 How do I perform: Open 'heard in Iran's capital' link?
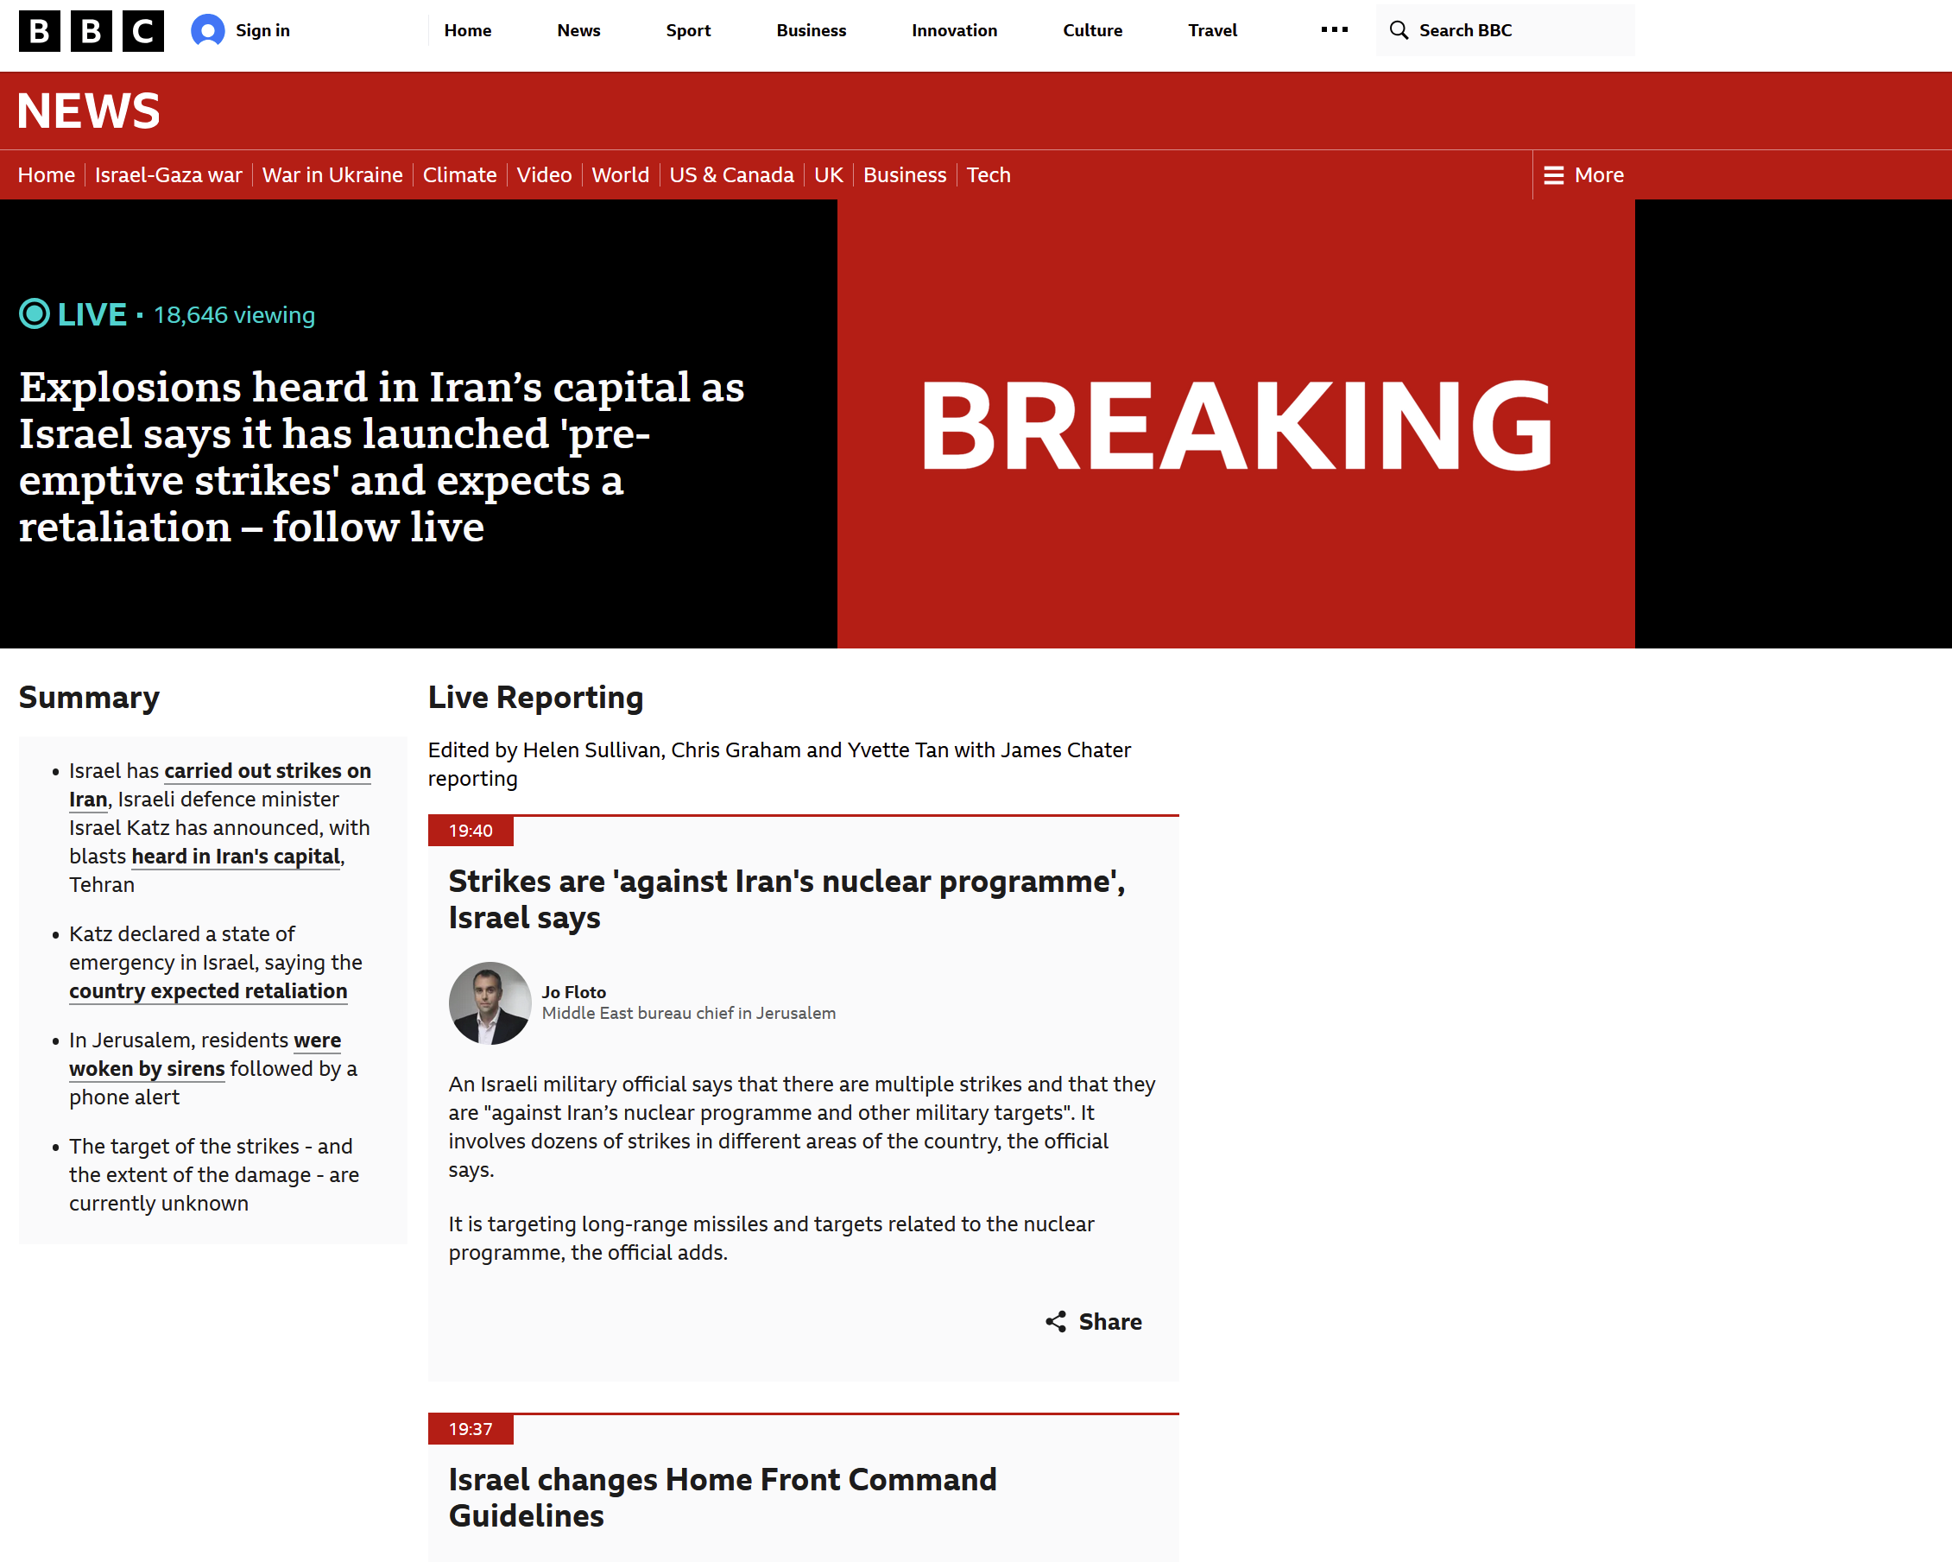pyautogui.click(x=237, y=857)
